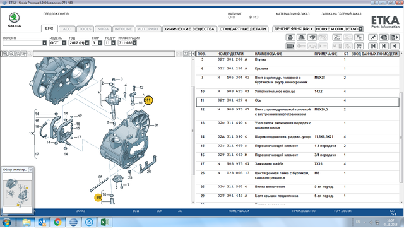The width and height of the screenshot is (404, 231).
Task: Click the order list icon with carts
Action: [359, 38]
